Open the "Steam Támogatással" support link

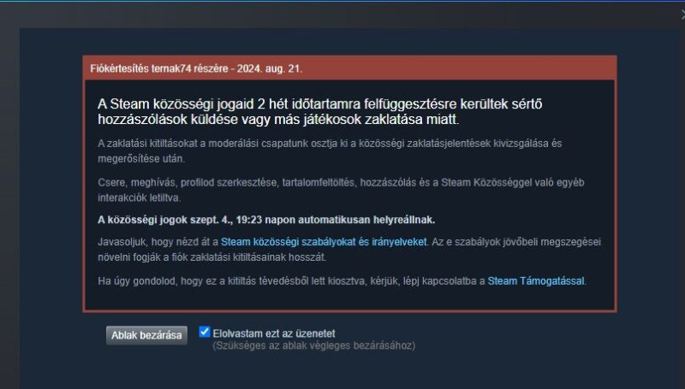click(x=536, y=281)
